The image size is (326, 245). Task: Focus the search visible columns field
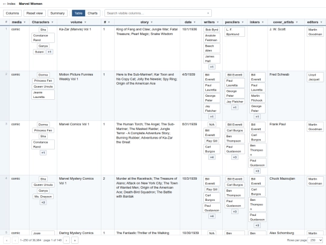pos(158,13)
